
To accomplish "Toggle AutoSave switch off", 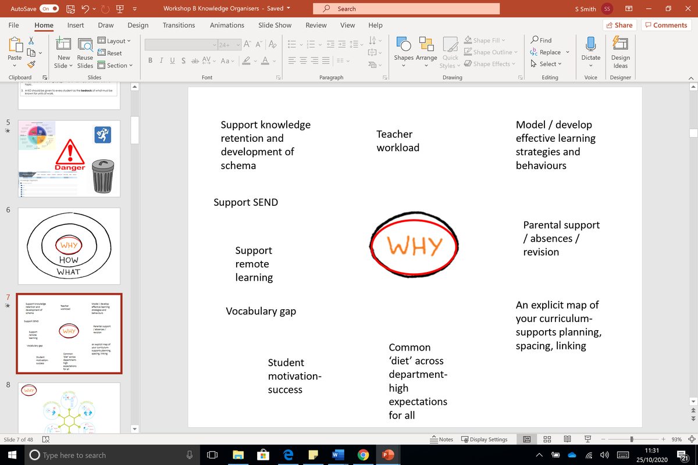I will click(x=49, y=9).
